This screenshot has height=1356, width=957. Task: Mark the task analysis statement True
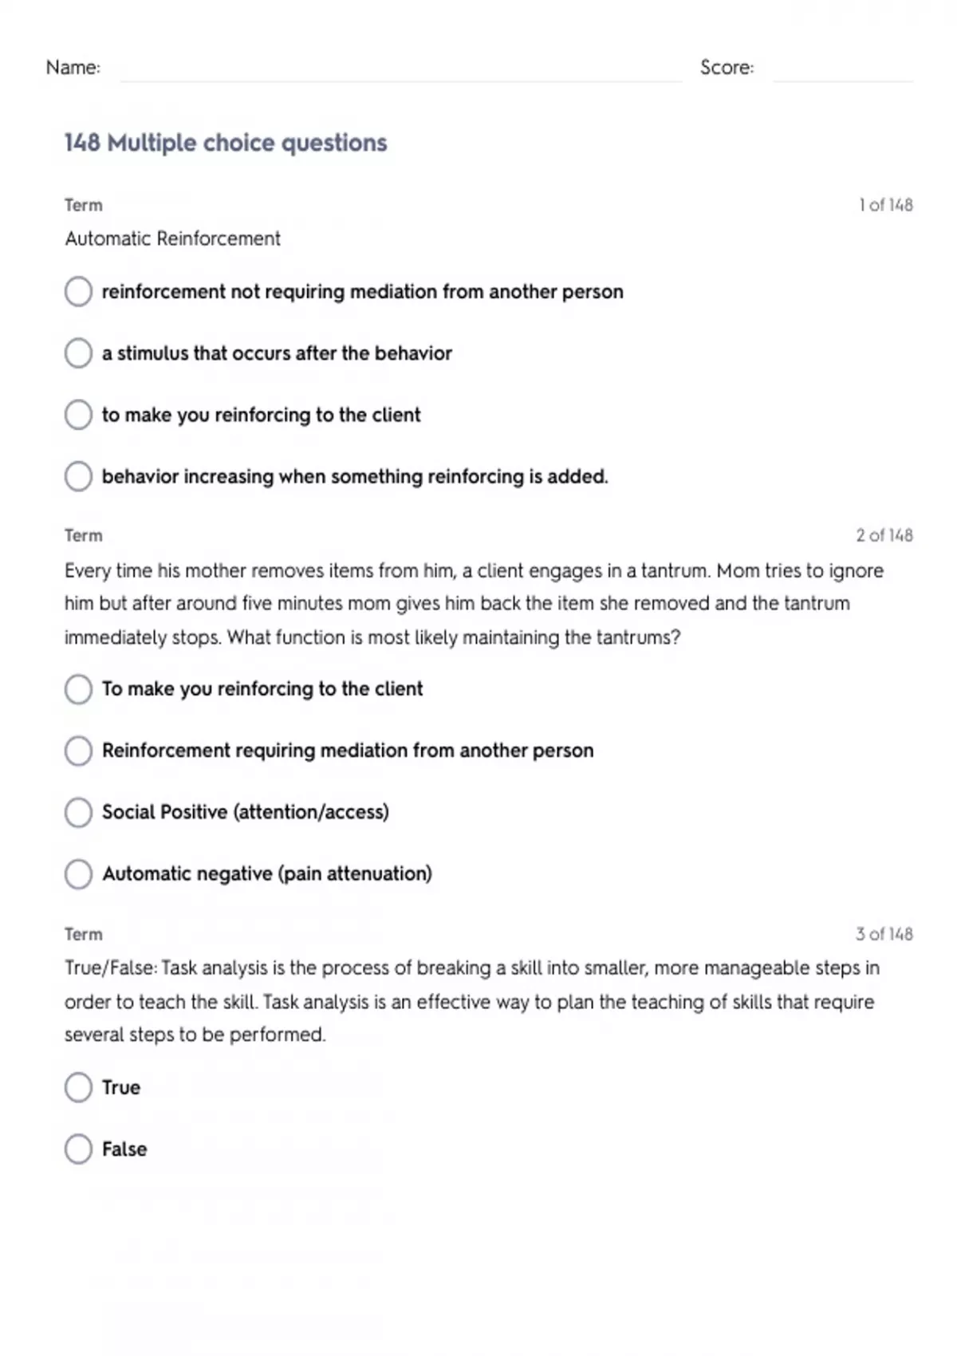click(78, 1087)
